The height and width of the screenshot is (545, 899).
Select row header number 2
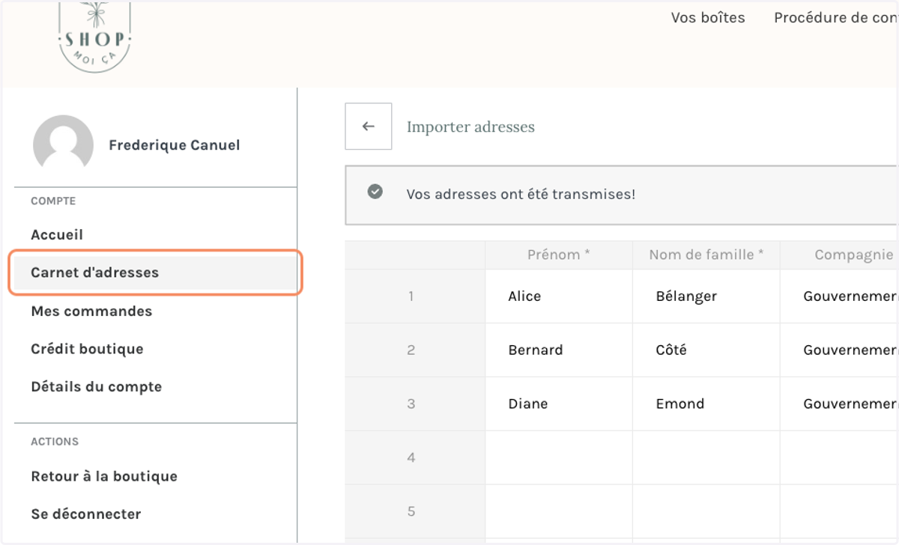(415, 350)
